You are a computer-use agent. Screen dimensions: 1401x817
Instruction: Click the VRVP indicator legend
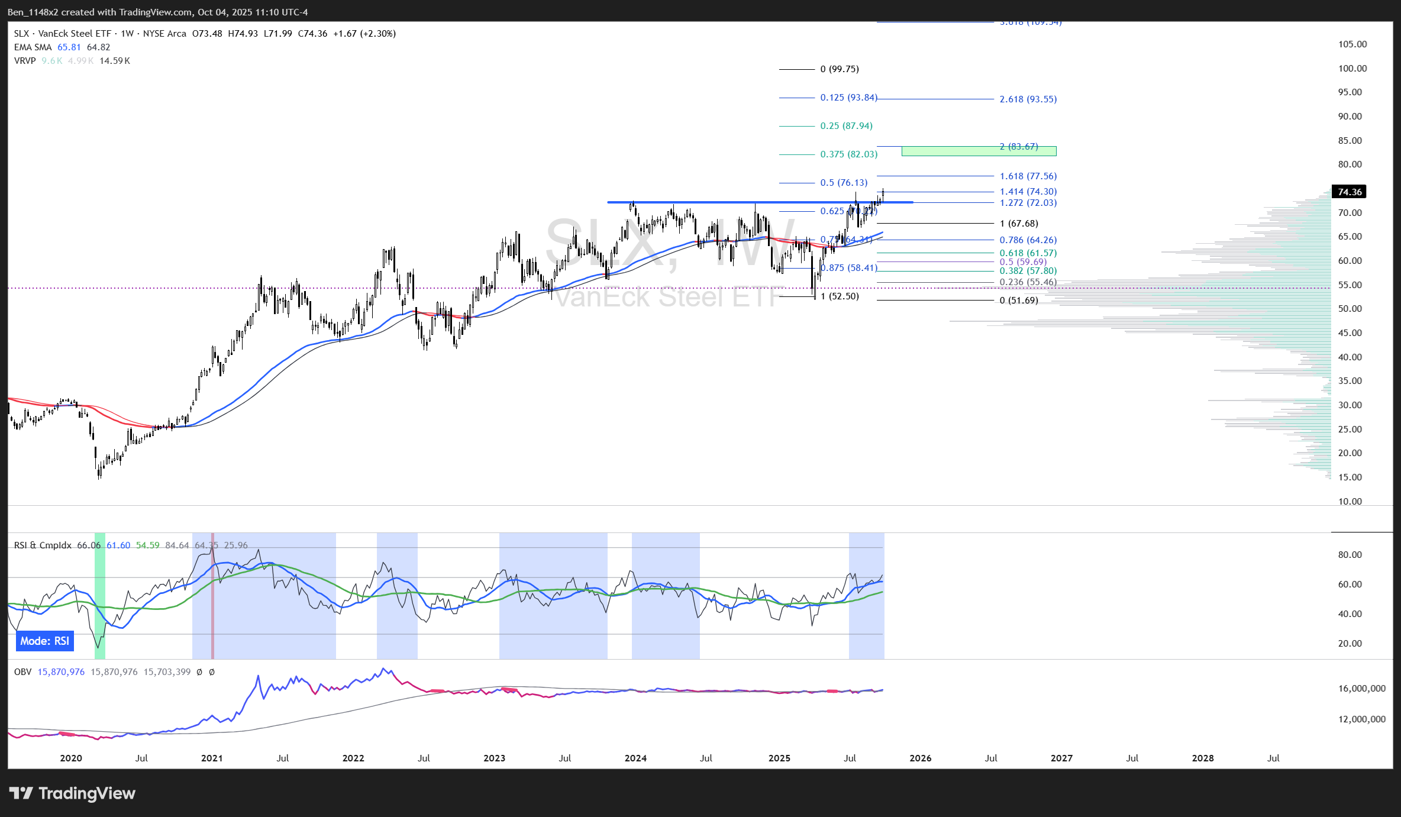click(x=25, y=61)
